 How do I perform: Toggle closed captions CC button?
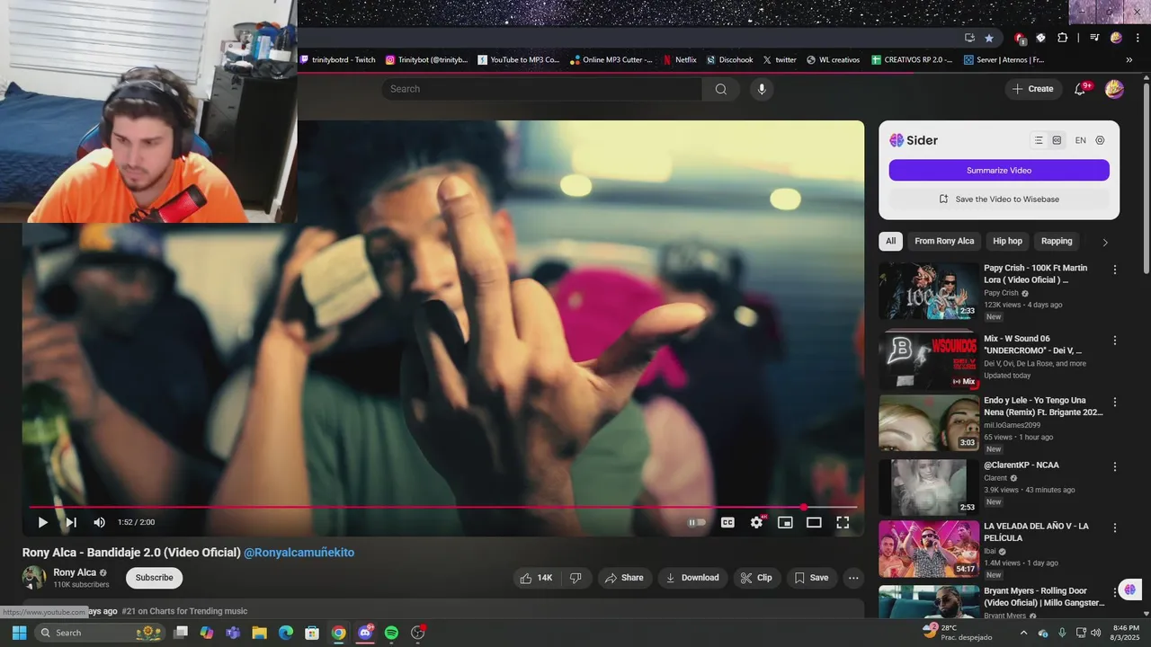coord(727,522)
